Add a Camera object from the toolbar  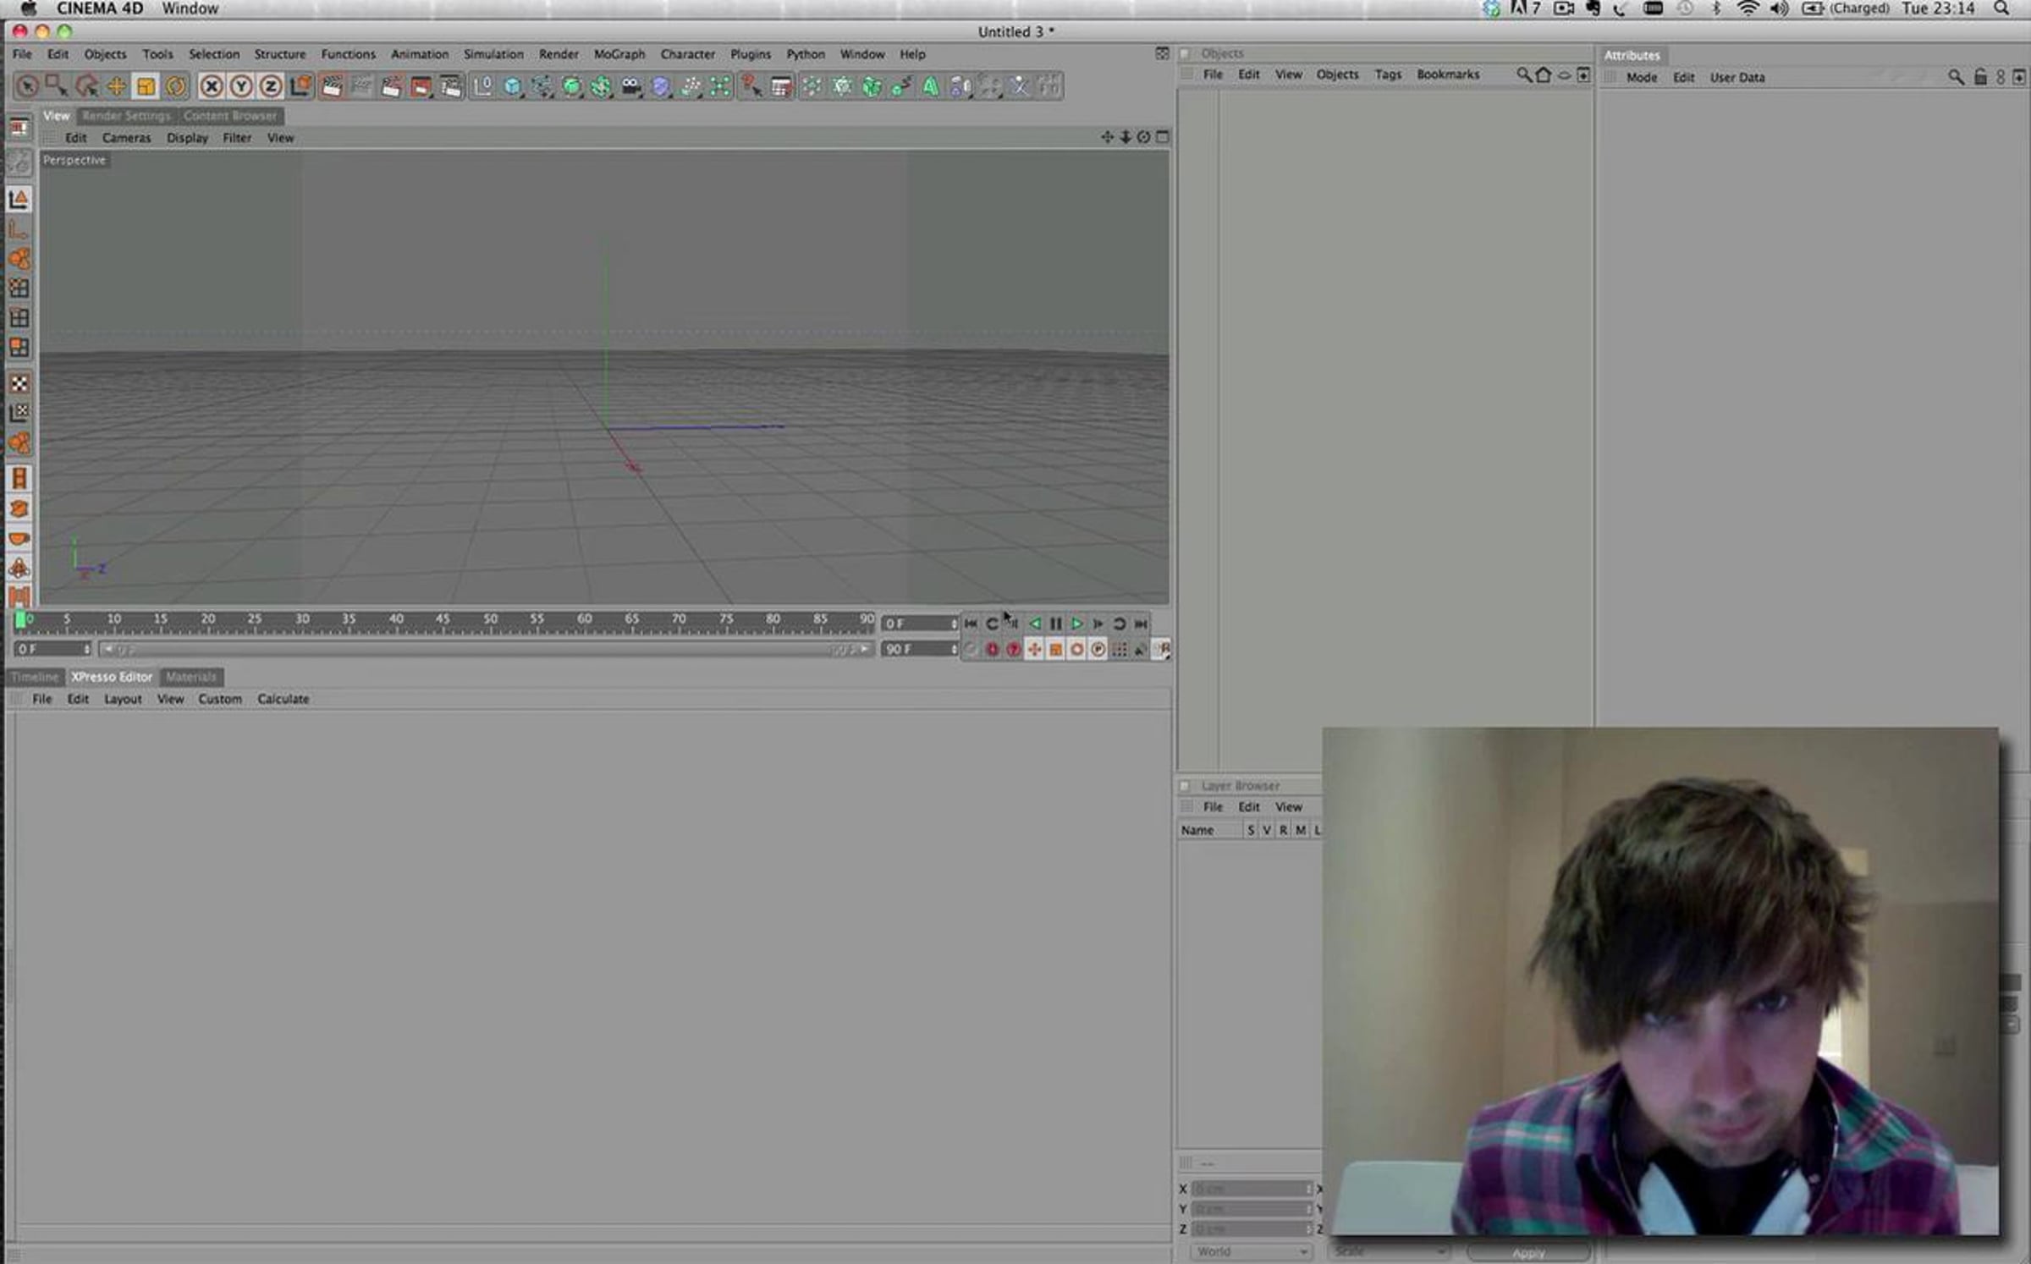tap(631, 86)
